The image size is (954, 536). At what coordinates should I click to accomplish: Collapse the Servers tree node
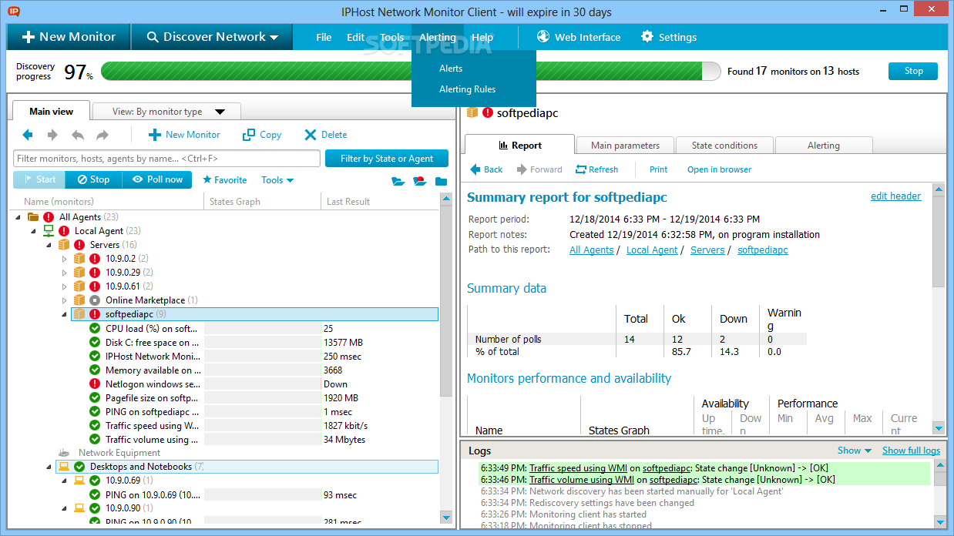click(x=49, y=245)
